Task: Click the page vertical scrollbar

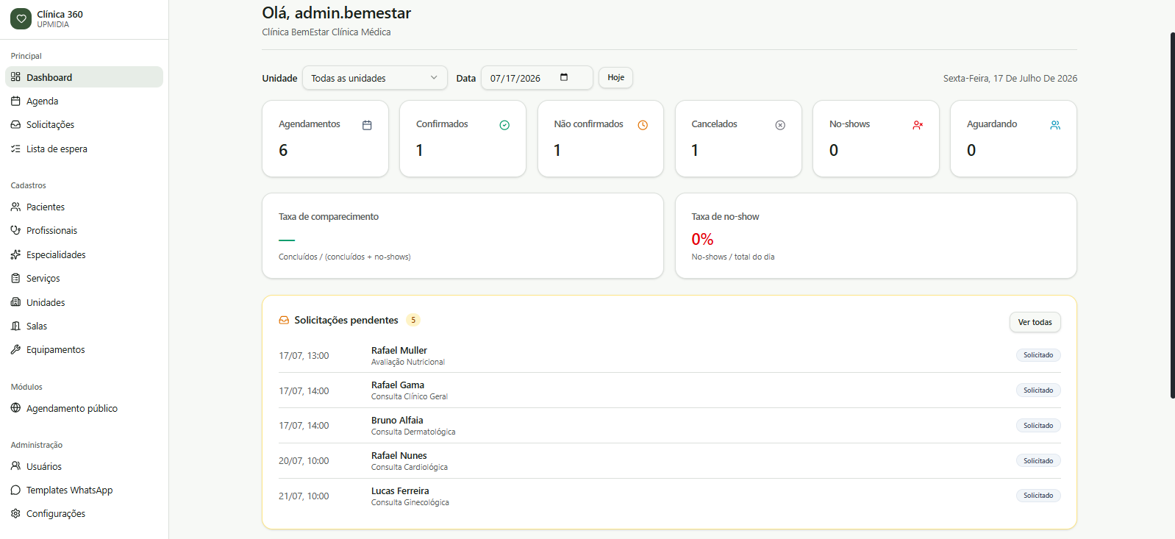Action: point(1172,215)
